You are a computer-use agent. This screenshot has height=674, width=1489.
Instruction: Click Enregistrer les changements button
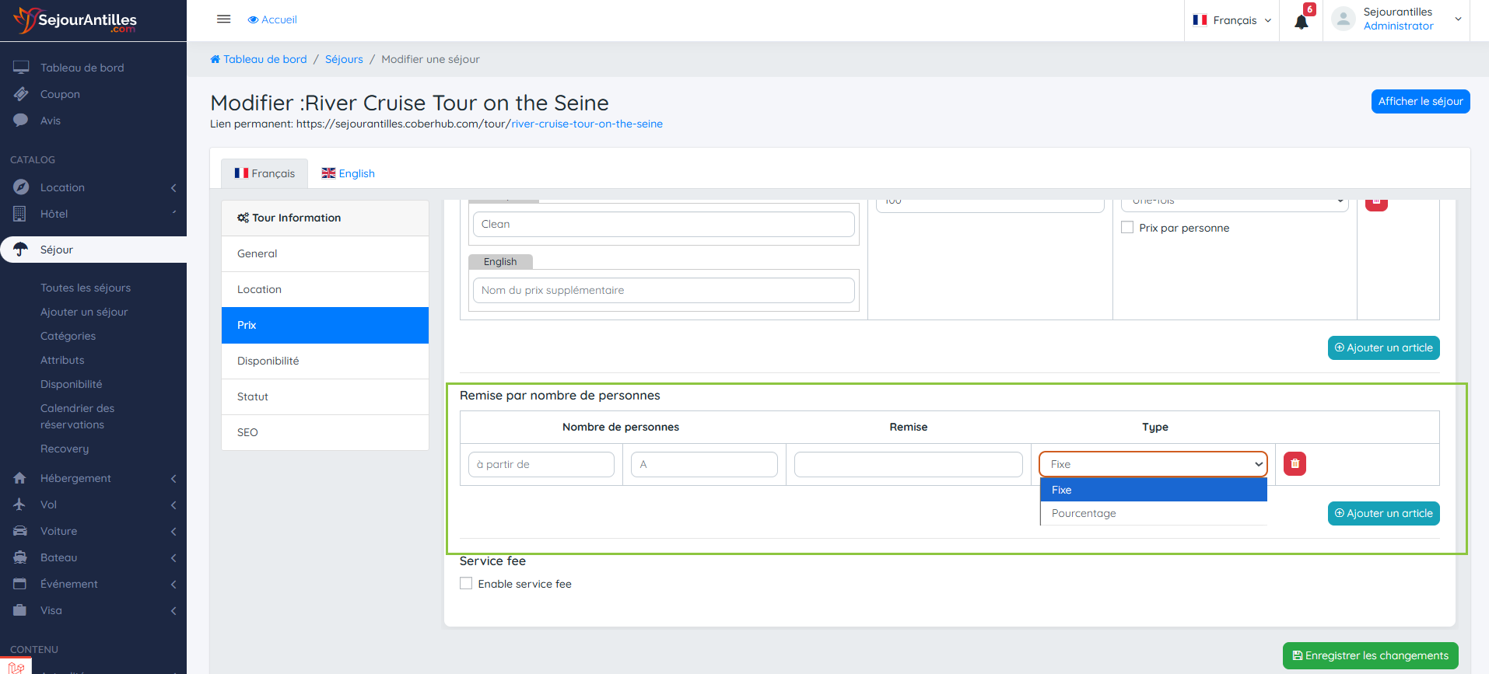click(1370, 655)
